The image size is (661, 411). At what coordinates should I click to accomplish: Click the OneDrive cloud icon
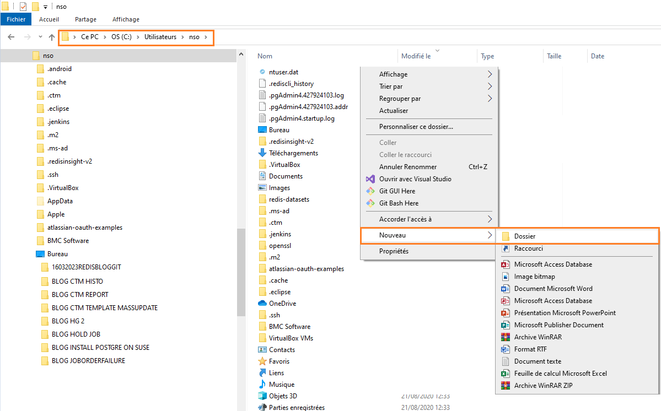(262, 304)
